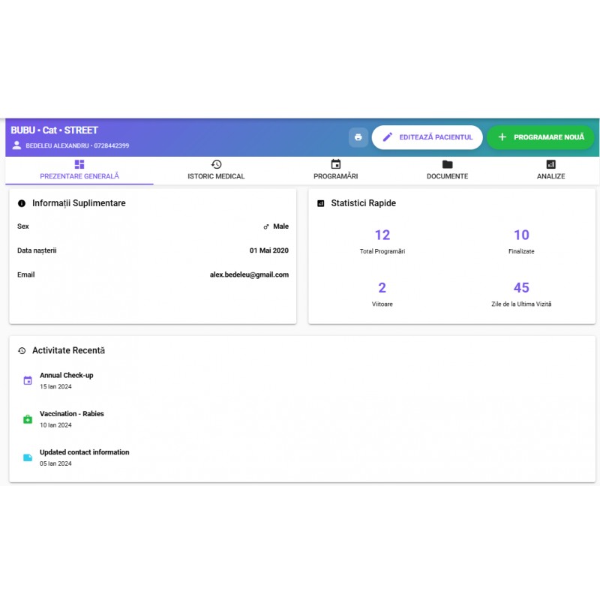Click the green medical kit vaccination icon
Image resolution: width=600 pixels, height=600 pixels.
click(x=28, y=419)
